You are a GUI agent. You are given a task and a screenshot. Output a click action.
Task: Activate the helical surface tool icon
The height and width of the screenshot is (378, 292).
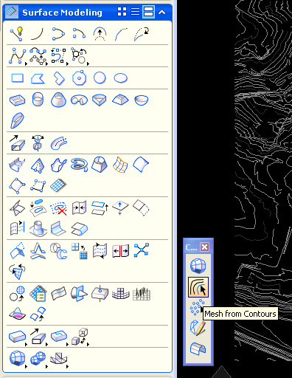tap(79, 164)
